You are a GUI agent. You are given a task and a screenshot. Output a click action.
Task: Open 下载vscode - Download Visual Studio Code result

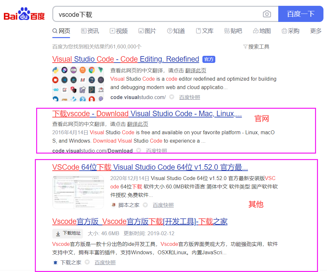[147, 114]
